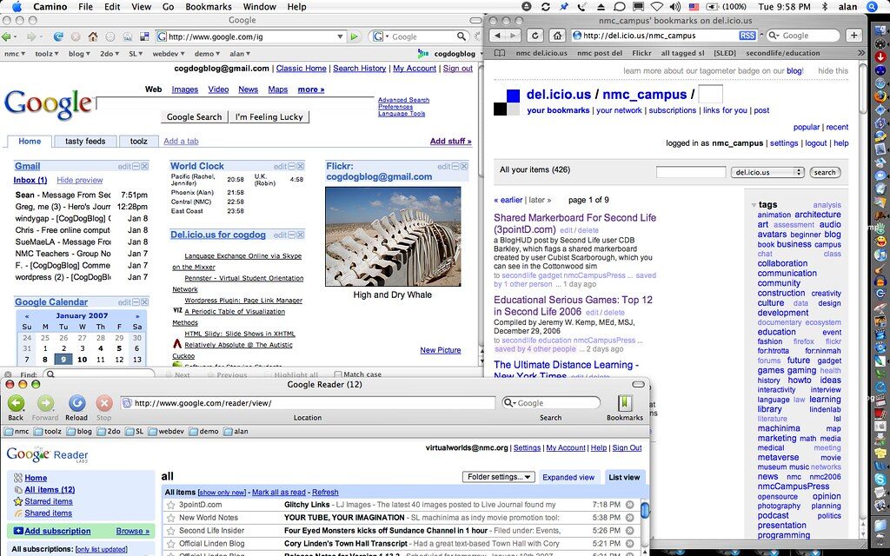
Task: Minimize the Gmail gadget on Google homepage
Action: (136, 166)
